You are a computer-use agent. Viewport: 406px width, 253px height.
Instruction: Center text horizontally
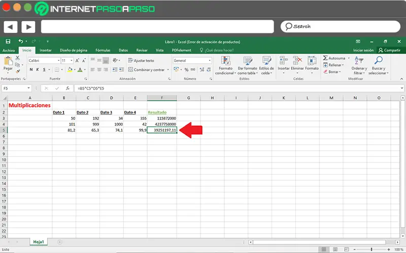(x=99, y=69)
